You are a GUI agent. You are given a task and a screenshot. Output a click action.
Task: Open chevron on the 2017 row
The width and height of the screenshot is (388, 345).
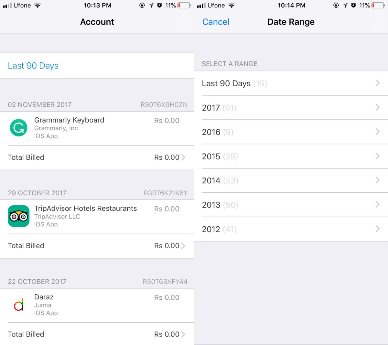(x=377, y=107)
